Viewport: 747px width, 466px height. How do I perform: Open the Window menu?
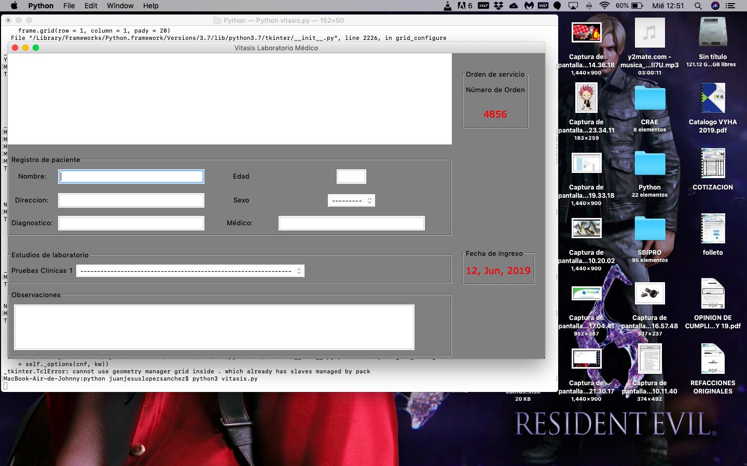[x=120, y=6]
